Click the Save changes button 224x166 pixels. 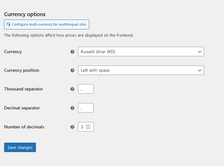point(20,147)
